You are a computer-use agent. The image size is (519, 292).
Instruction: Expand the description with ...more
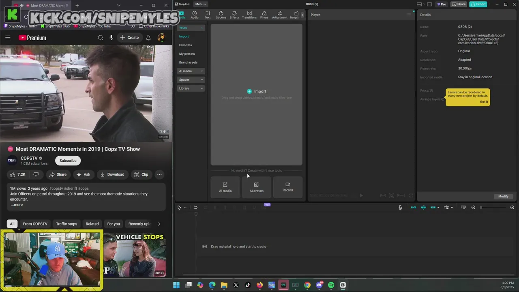tap(17, 205)
